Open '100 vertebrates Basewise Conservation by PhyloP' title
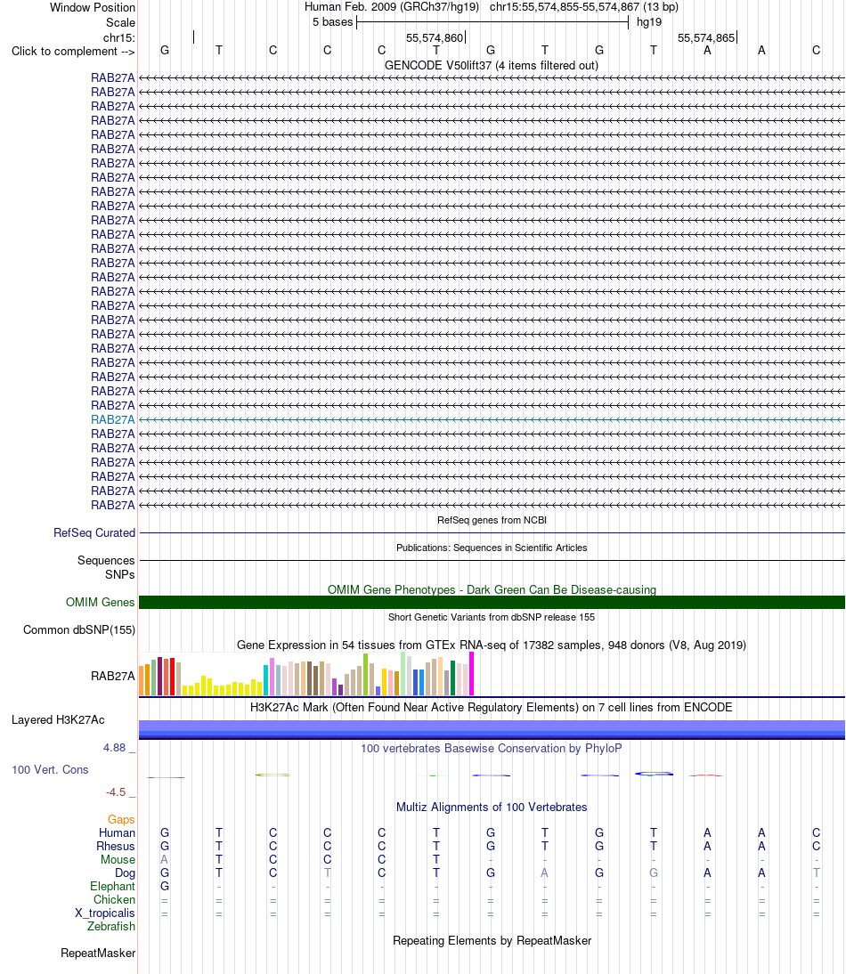Viewport: 846px width, 974px height. pos(492,748)
